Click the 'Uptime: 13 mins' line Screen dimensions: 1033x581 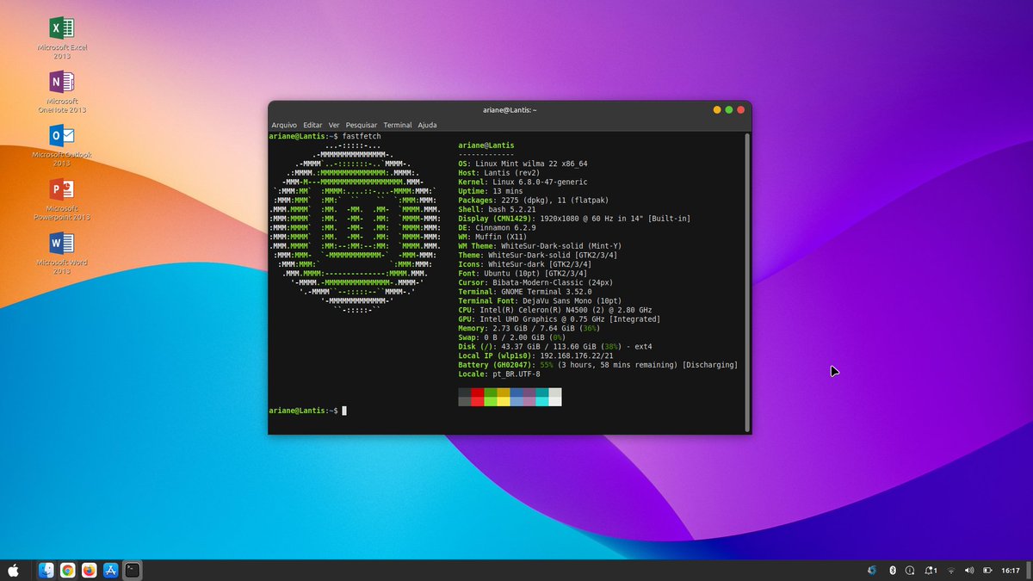click(x=491, y=191)
